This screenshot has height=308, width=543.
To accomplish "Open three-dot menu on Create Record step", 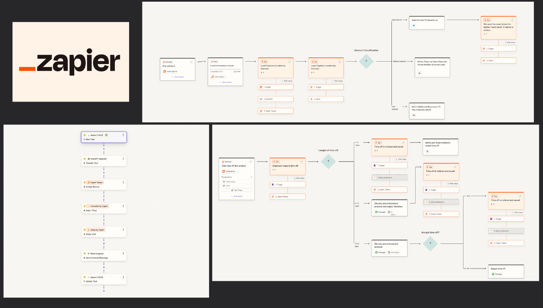I will [x=123, y=182].
